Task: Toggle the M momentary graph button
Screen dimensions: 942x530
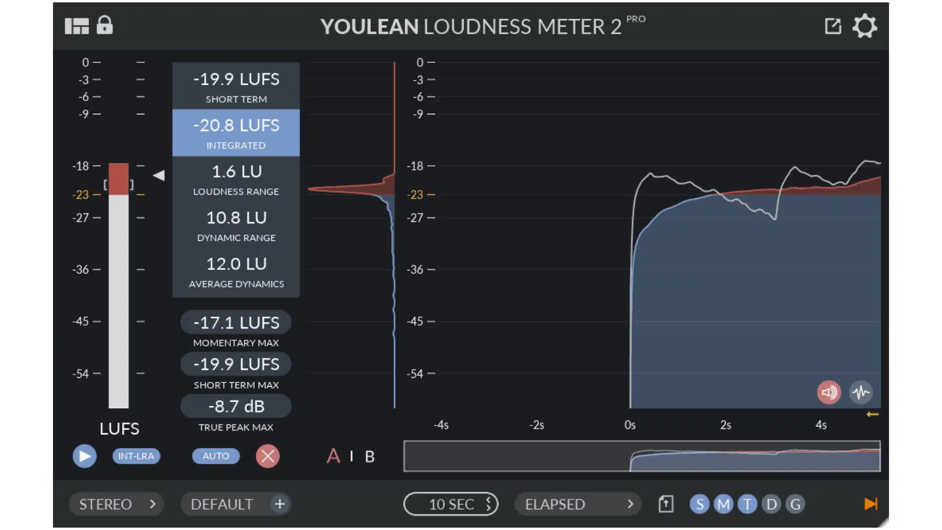Action: coord(724,504)
